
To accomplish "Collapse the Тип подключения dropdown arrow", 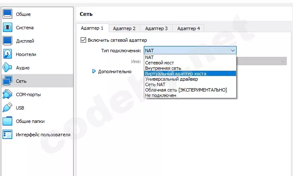I will click(232, 51).
